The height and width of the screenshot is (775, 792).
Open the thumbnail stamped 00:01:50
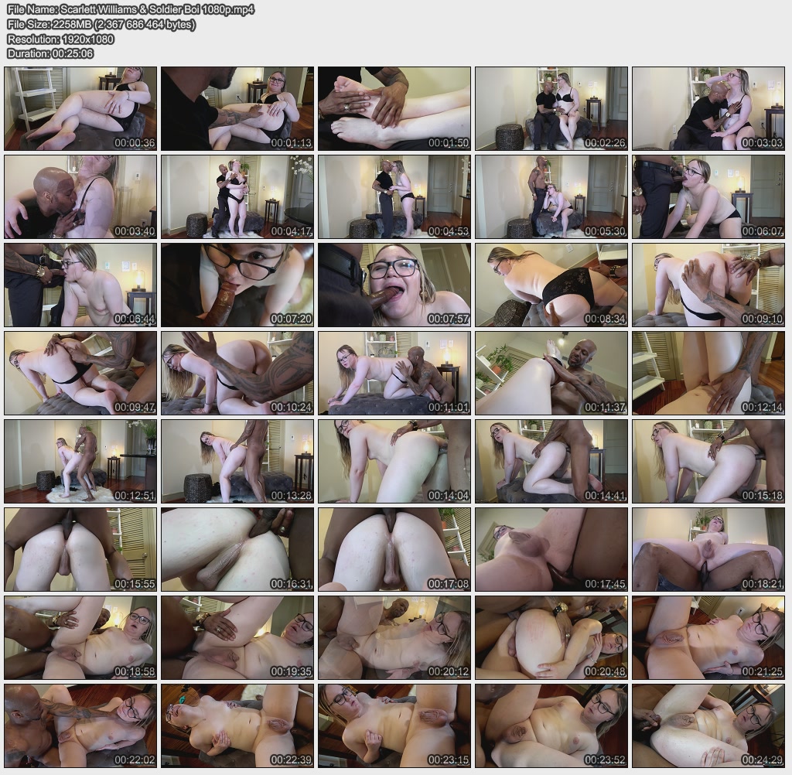click(x=394, y=108)
